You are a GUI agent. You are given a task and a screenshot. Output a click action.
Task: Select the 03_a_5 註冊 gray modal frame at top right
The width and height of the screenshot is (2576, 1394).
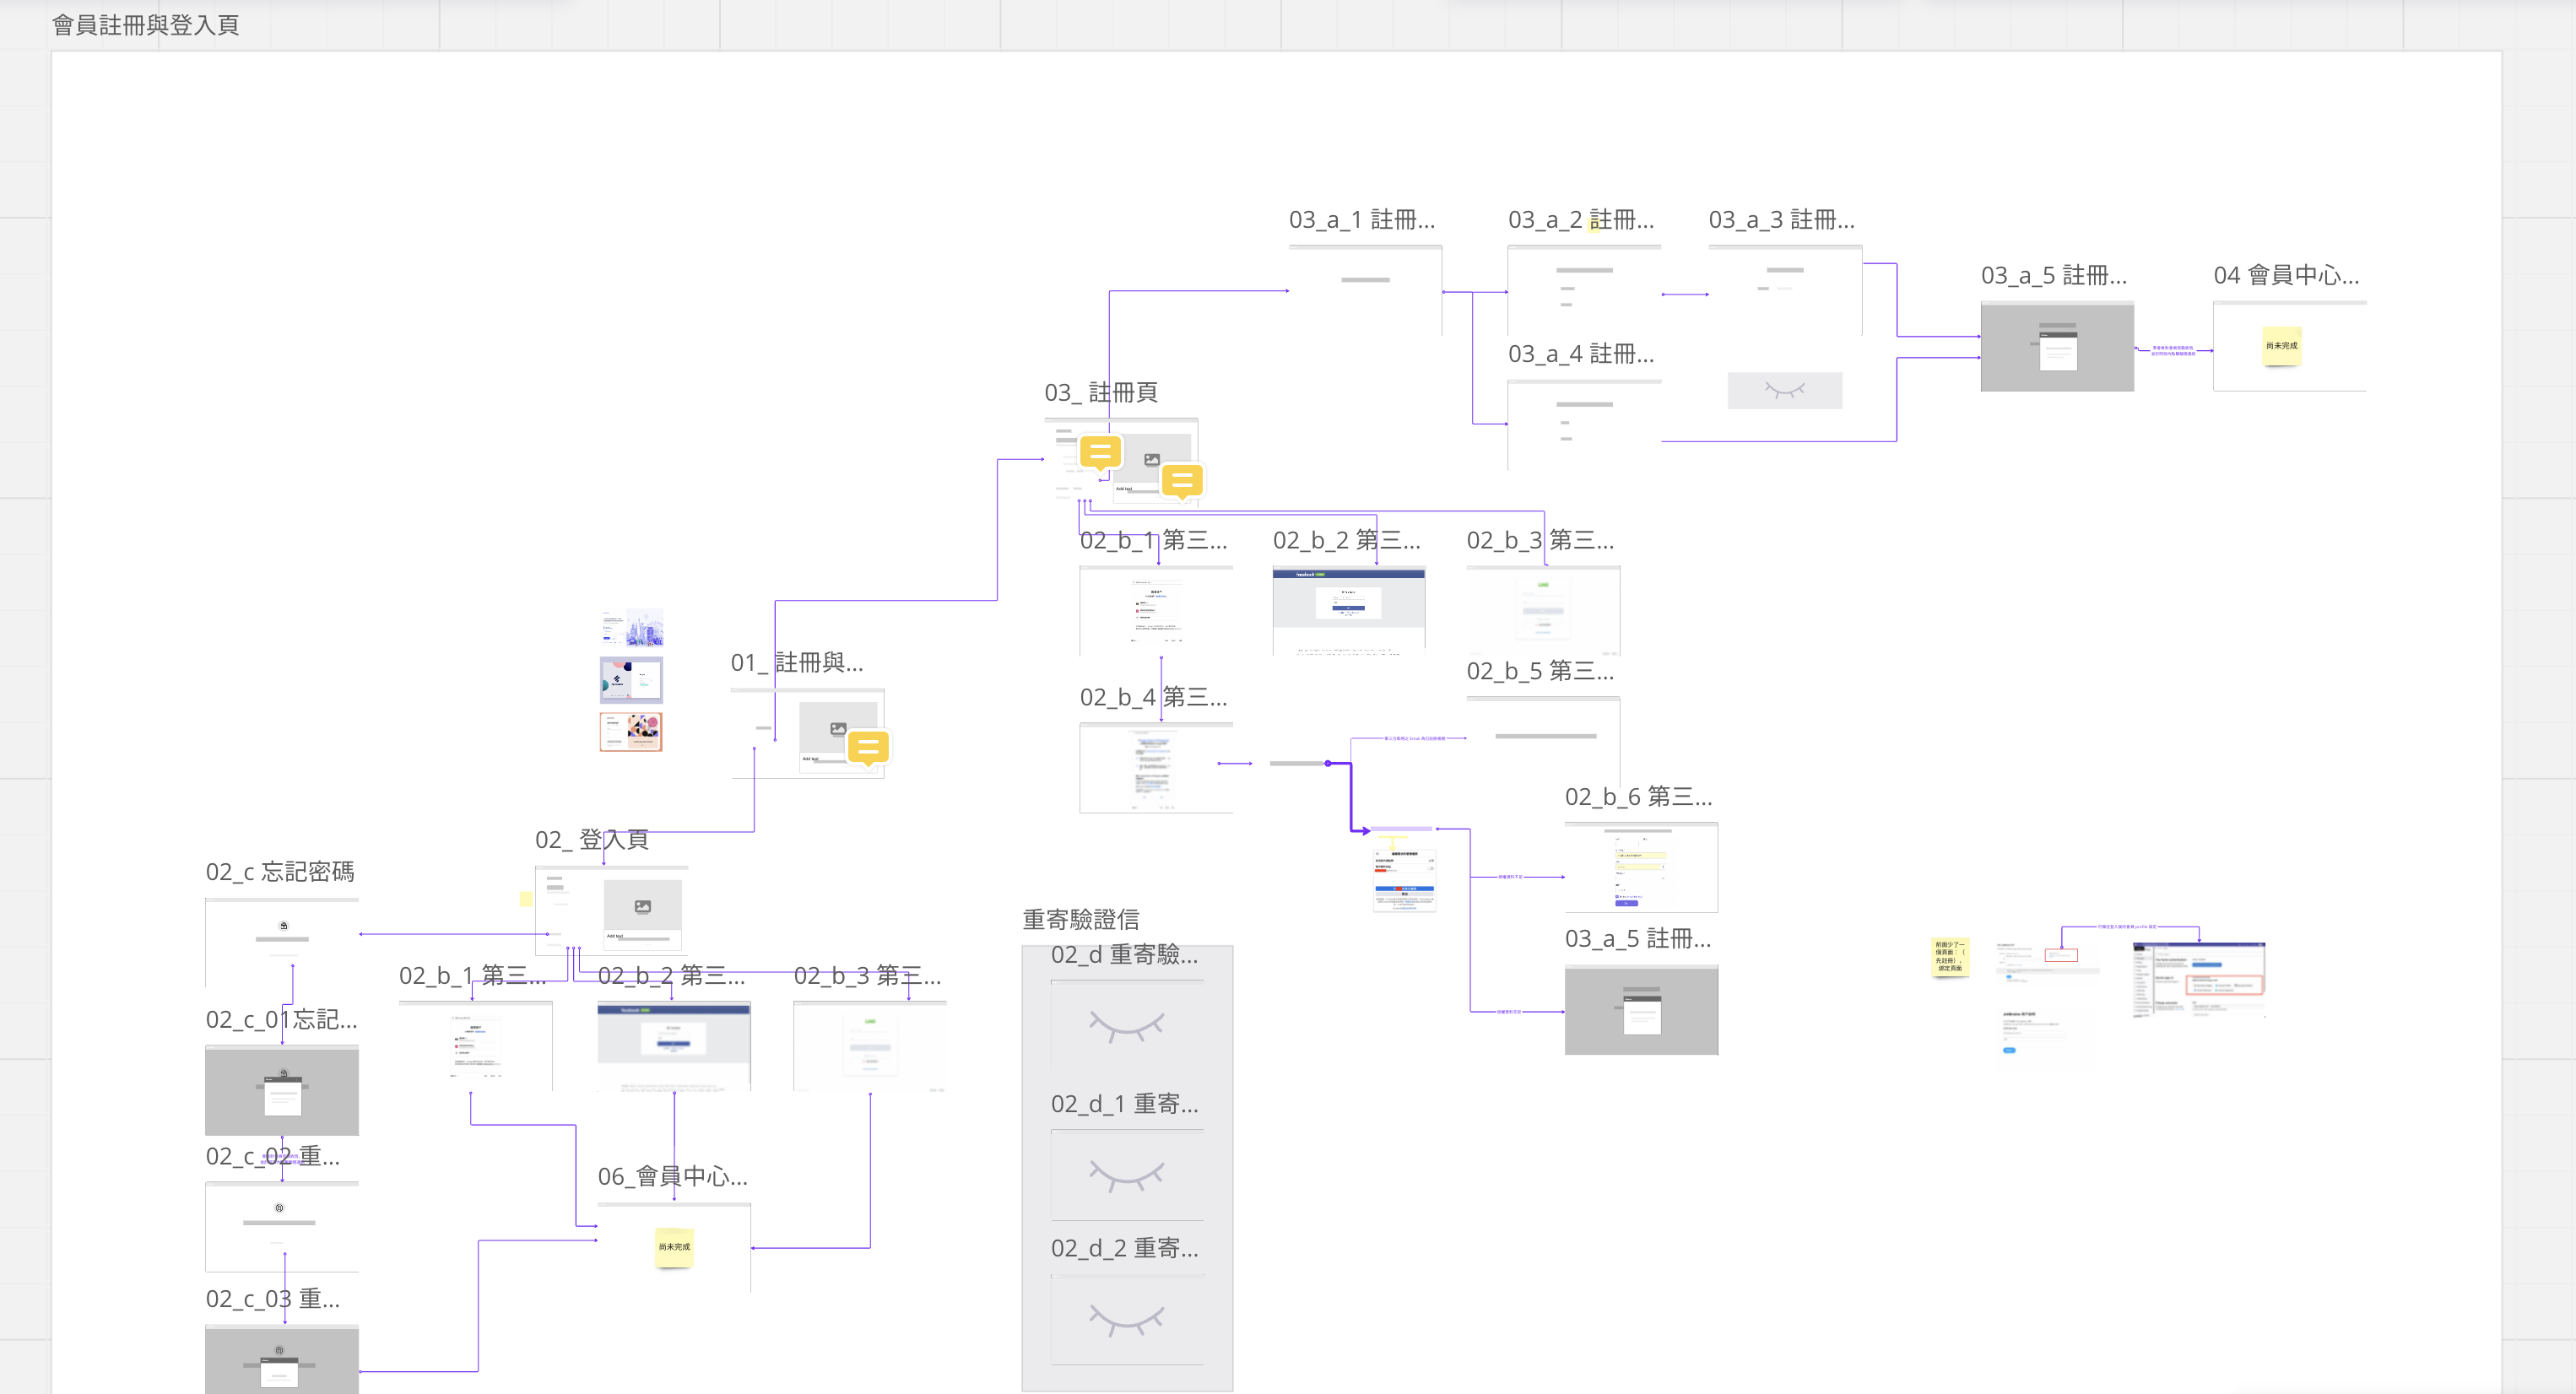coord(2057,347)
